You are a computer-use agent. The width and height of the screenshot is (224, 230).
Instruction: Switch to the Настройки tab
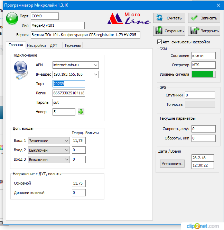36,45
